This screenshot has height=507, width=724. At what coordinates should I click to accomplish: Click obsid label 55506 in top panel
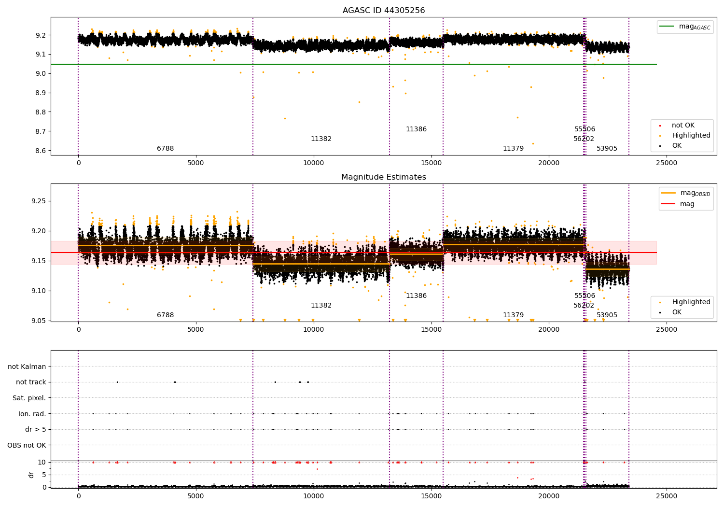[x=585, y=129]
